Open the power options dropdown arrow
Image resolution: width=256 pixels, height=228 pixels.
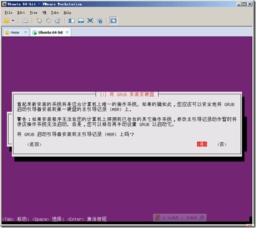coord(13,21)
